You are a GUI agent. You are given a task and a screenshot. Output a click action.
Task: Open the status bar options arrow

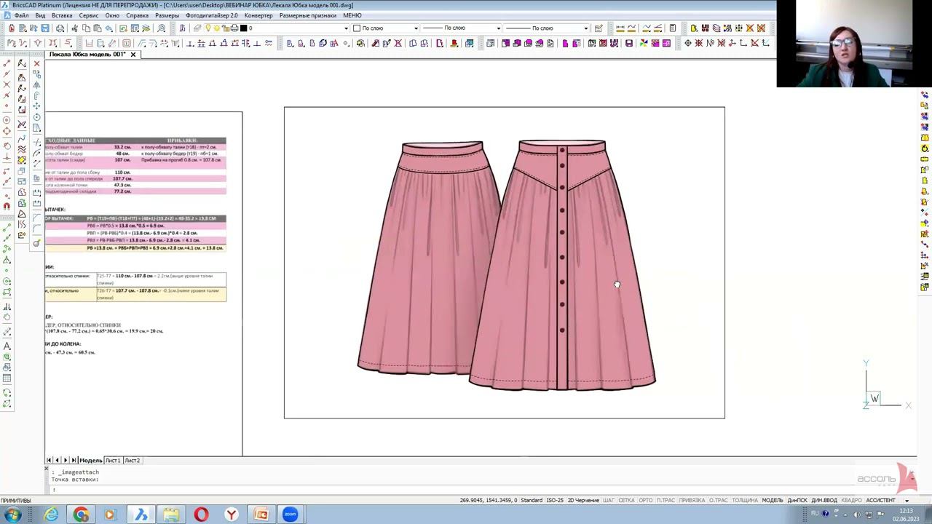coord(907,501)
